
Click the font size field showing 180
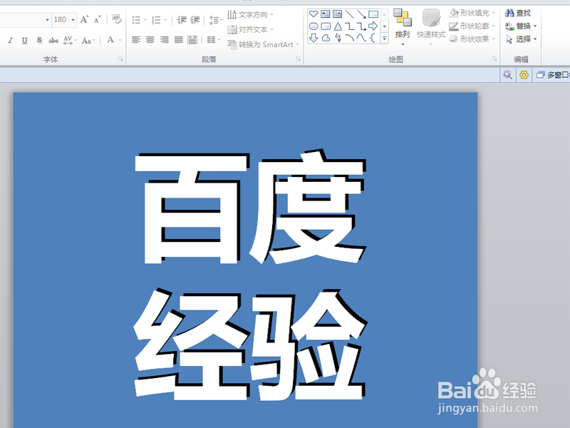(61, 20)
